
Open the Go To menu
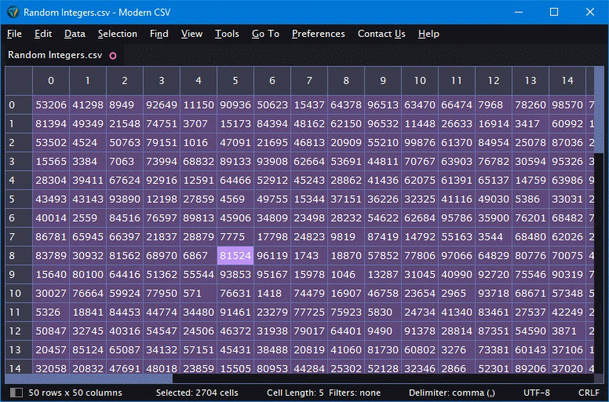coord(265,34)
